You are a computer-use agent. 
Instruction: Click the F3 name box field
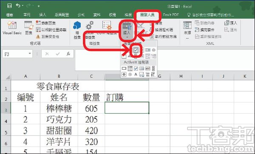[15, 54]
